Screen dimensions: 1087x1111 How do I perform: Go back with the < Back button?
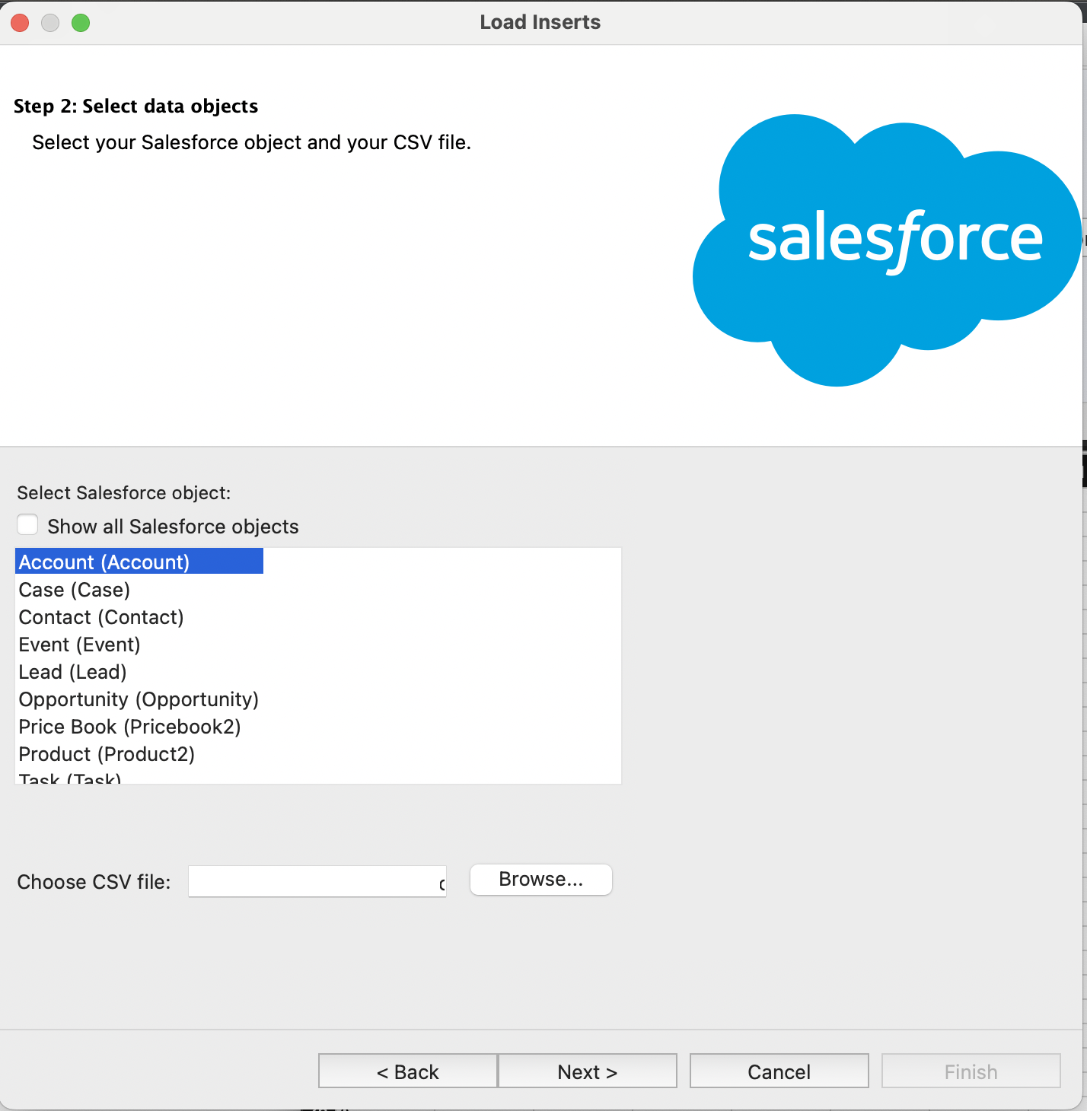click(408, 1071)
